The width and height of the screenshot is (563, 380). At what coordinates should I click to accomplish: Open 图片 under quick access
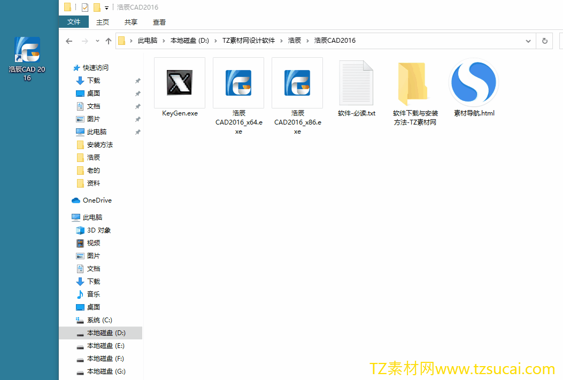coord(94,119)
